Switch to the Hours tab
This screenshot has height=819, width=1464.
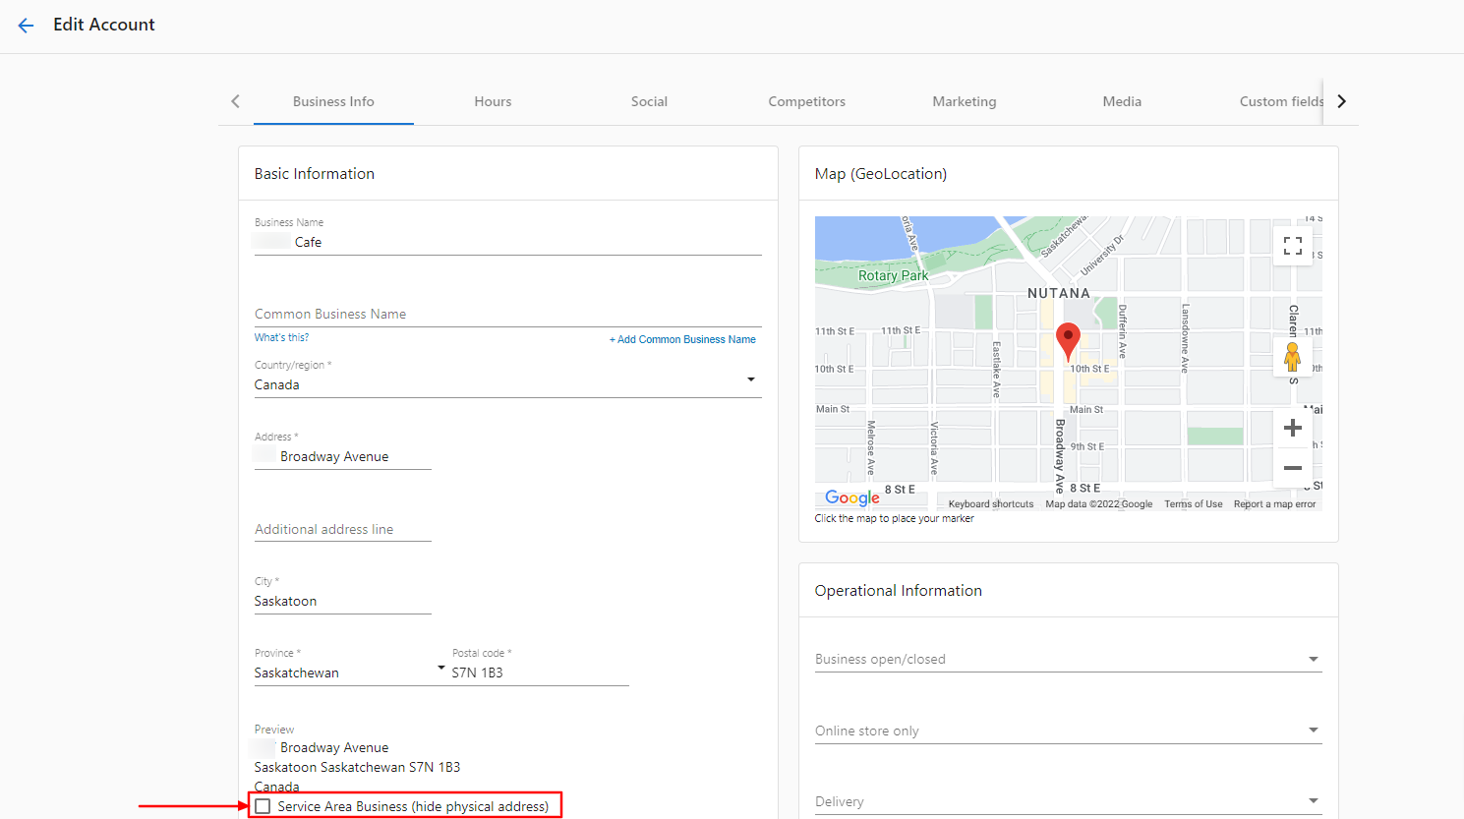tap(493, 101)
